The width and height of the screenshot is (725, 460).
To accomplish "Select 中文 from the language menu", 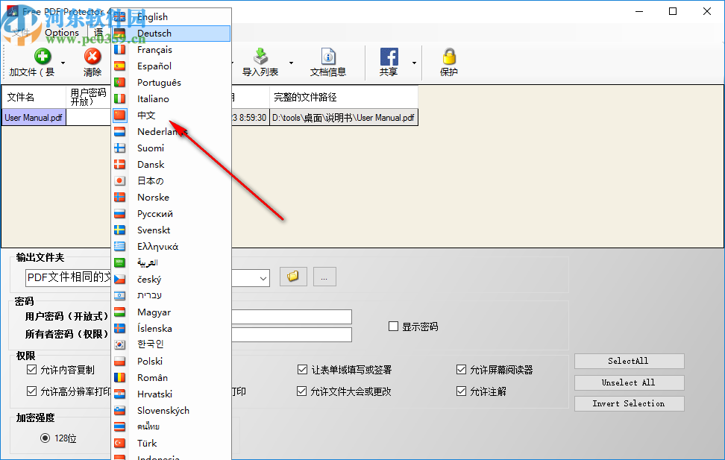I will pyautogui.click(x=146, y=115).
